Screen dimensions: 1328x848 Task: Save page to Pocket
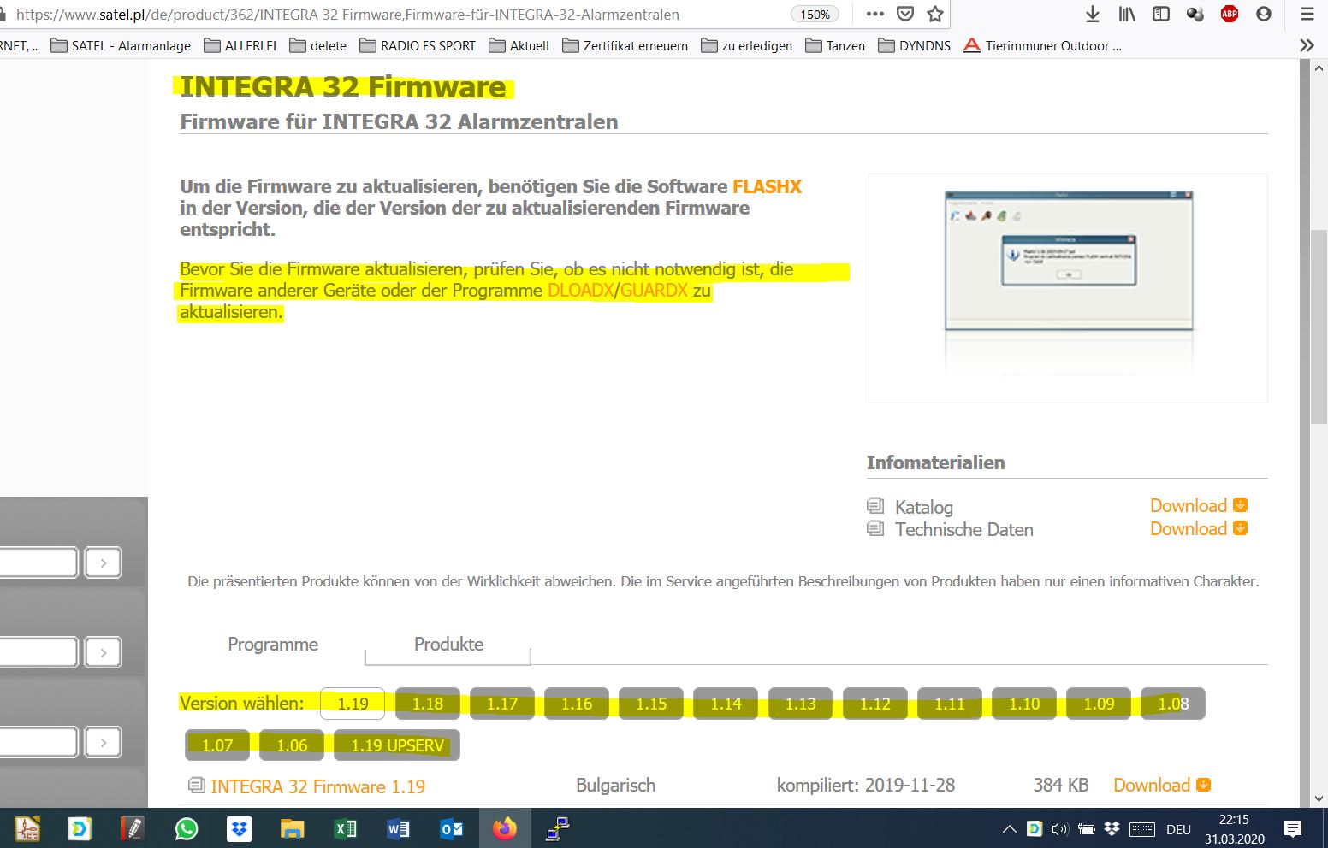905,14
